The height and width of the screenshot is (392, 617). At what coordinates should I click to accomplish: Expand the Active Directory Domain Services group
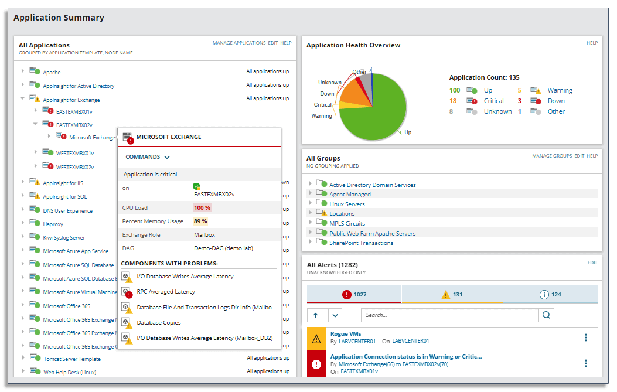310,183
